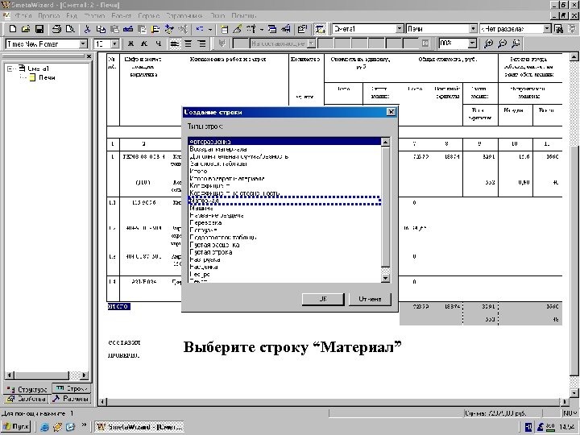The height and width of the screenshot is (435, 580).
Task: Click the down arrow of the dialog list scrollbar
Action: pos(385,278)
